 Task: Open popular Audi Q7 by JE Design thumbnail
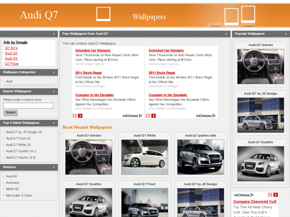pos(261,115)
